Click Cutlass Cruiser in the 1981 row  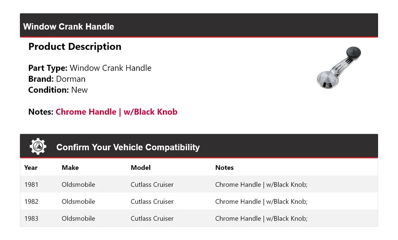[152, 184]
